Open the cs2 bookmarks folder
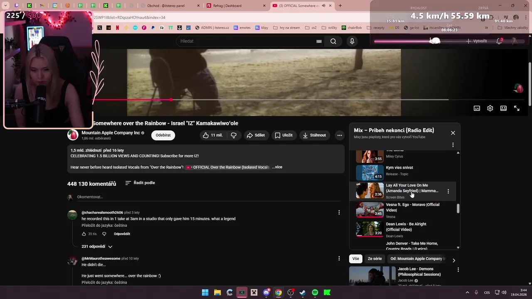The image size is (532, 299). [310, 28]
